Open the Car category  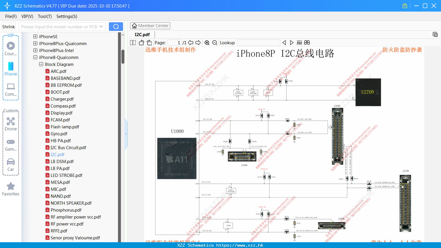(x=11, y=162)
